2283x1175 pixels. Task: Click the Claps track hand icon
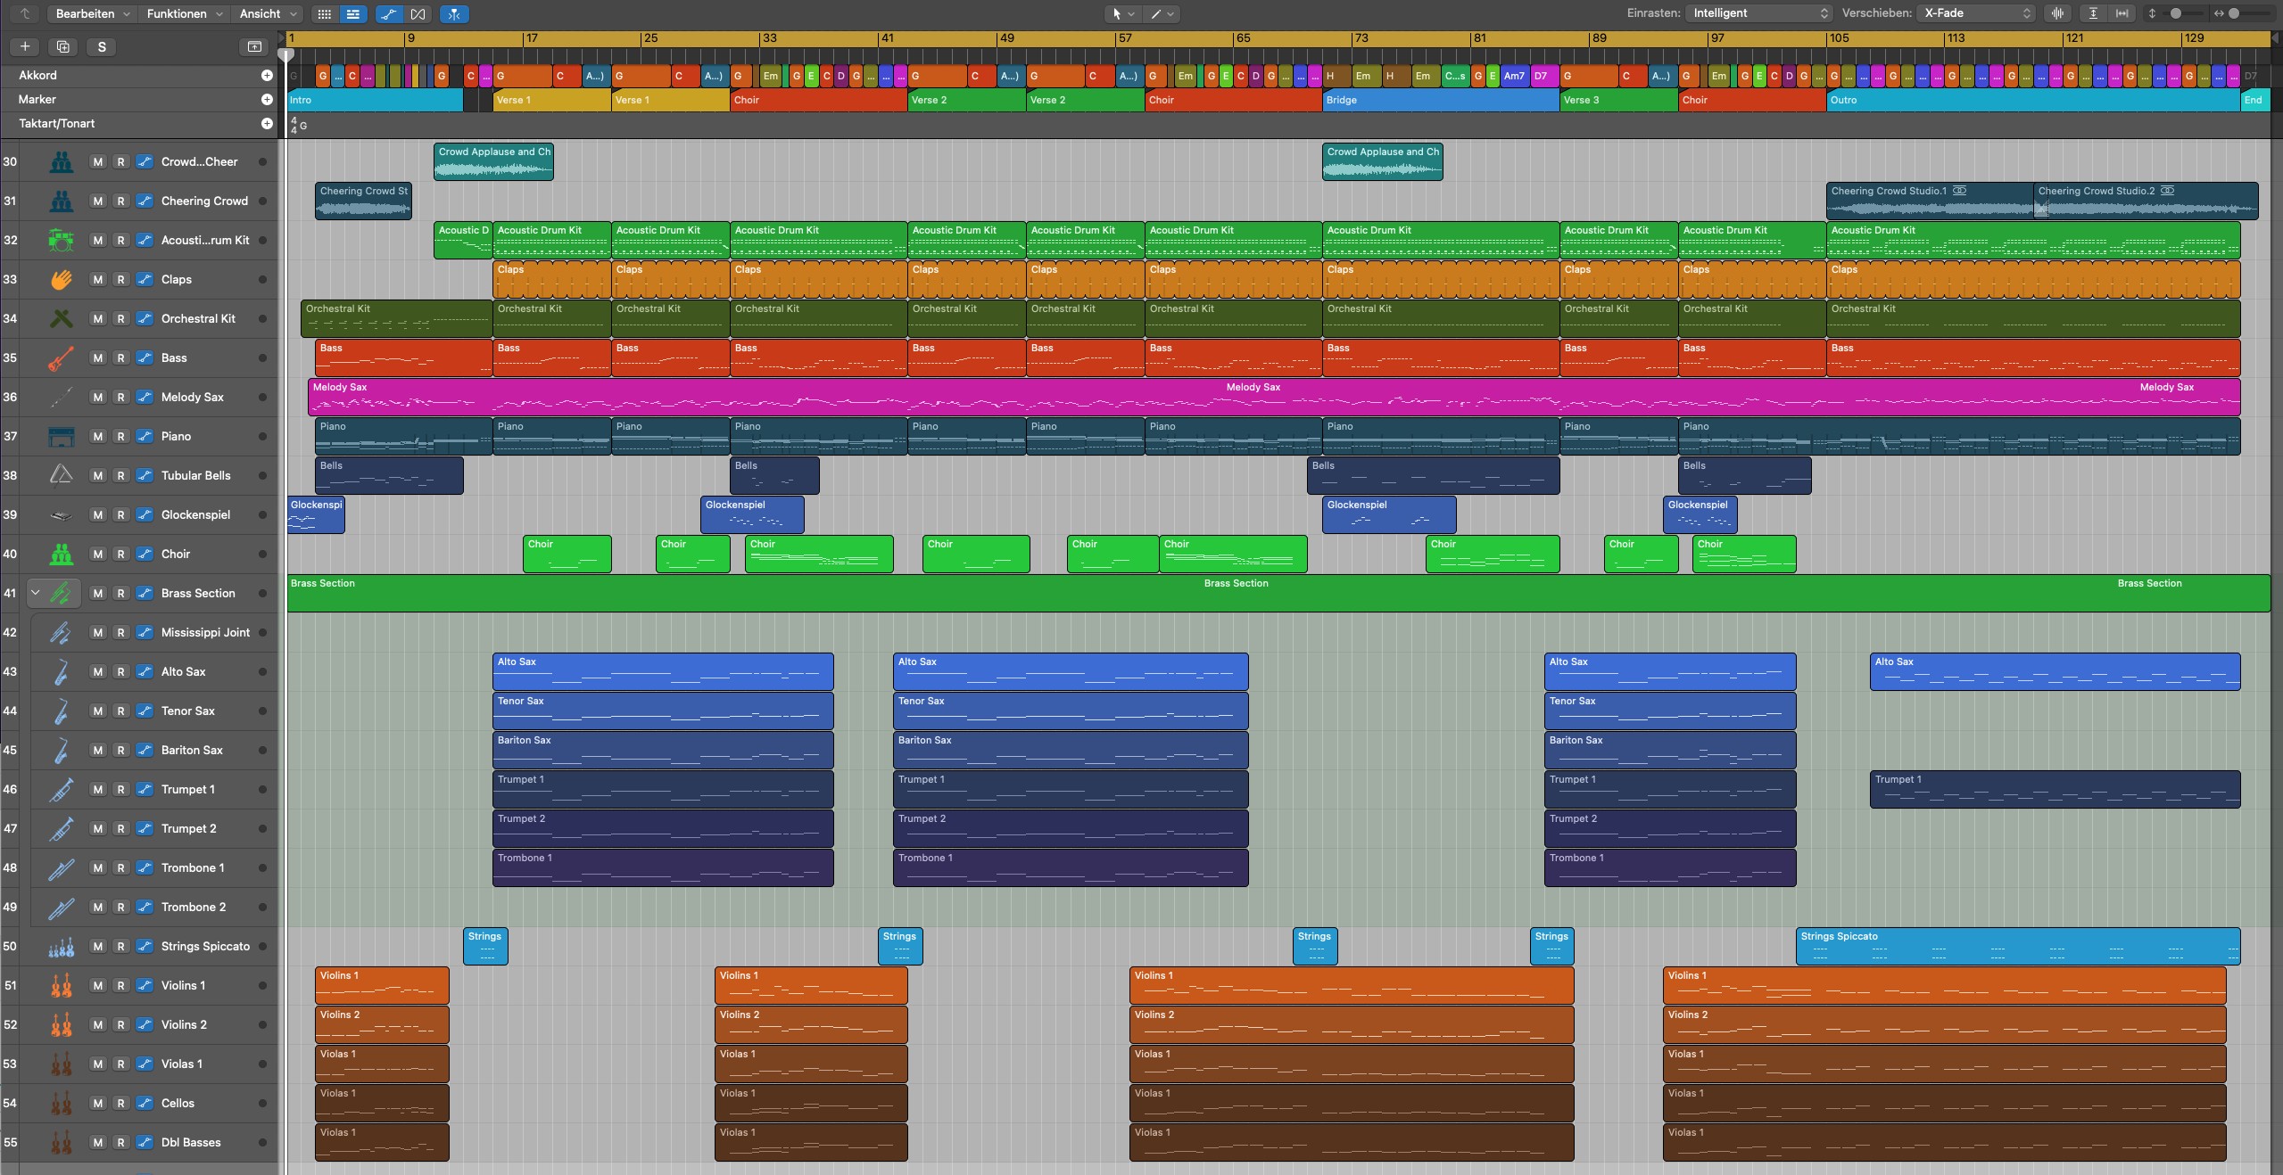tap(61, 279)
